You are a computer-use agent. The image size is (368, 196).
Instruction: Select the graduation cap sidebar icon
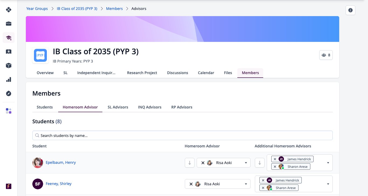[x=9, y=38]
